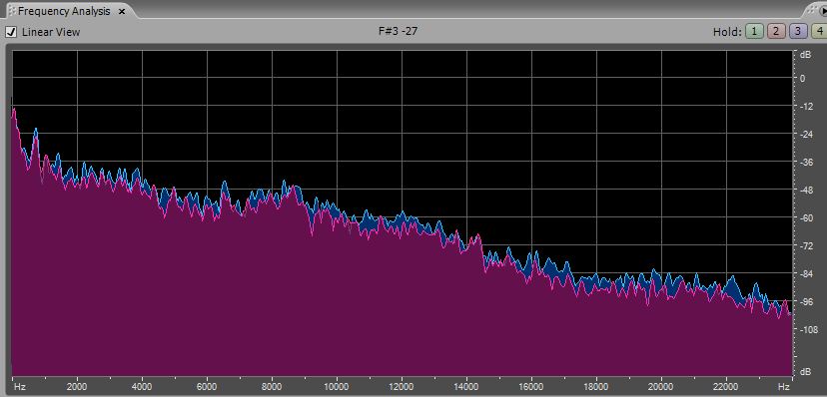The height and width of the screenshot is (397, 827).
Task: Click the 14000 frequency axis label
Action: [466, 387]
